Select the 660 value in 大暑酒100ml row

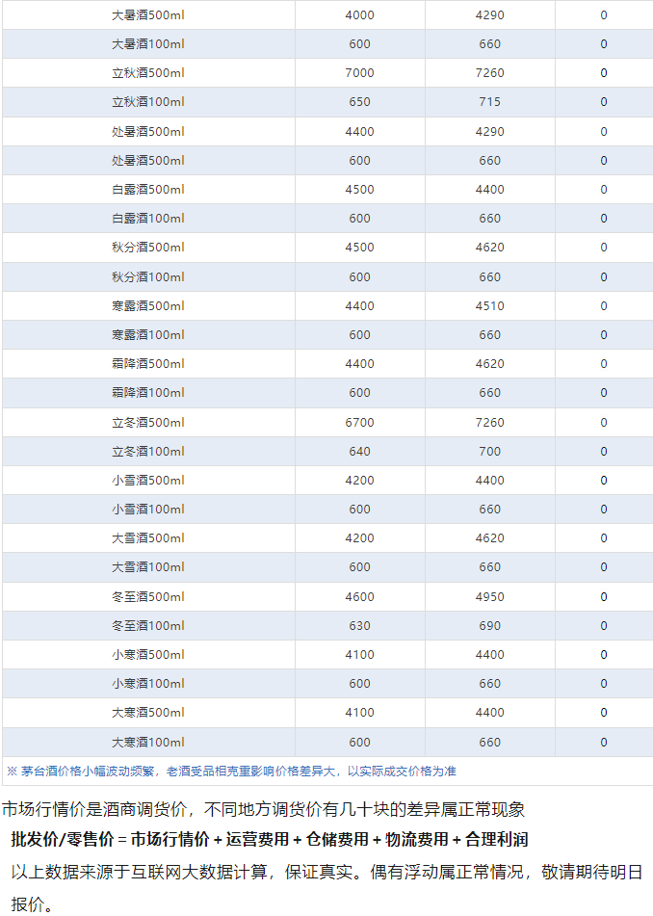(490, 43)
